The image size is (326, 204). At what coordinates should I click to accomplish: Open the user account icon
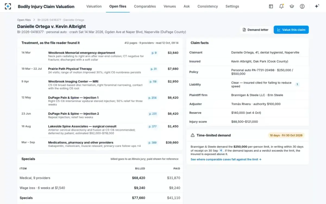point(302,6)
